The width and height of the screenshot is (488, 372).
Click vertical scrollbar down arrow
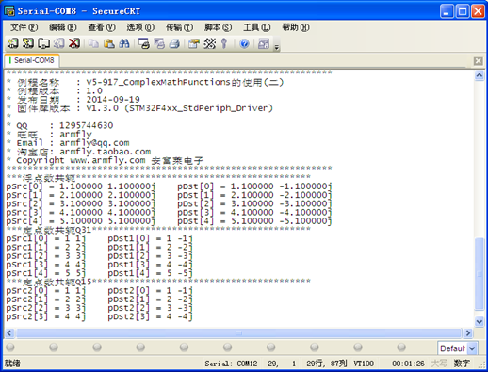point(480,321)
